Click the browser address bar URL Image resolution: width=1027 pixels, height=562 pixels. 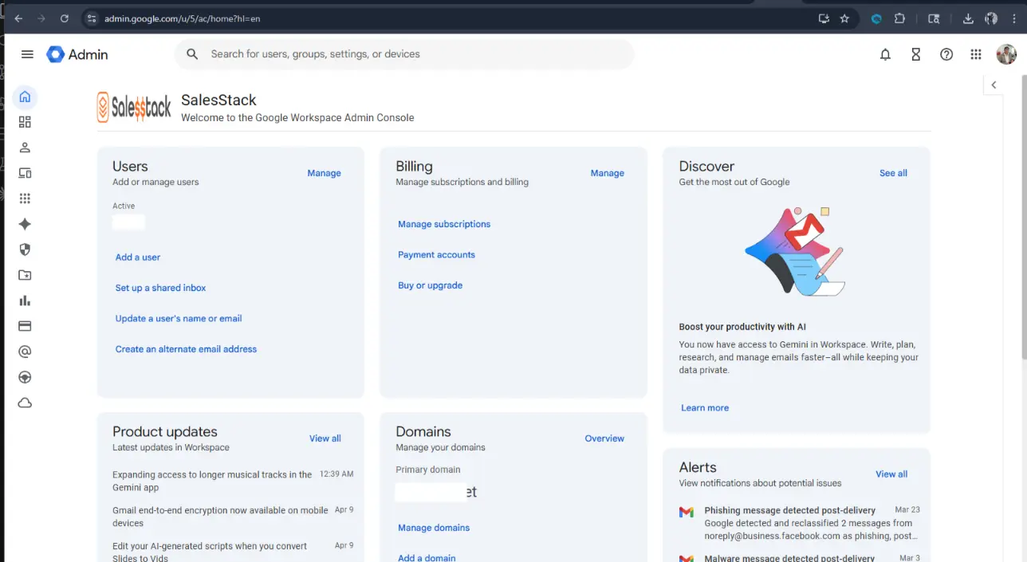click(x=182, y=18)
